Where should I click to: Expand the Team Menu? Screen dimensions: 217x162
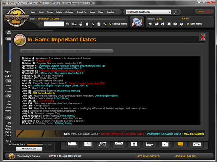point(194,24)
